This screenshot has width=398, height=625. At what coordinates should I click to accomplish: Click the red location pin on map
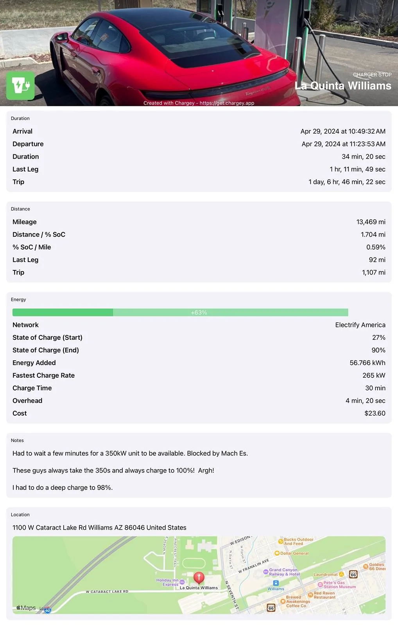coord(199,578)
